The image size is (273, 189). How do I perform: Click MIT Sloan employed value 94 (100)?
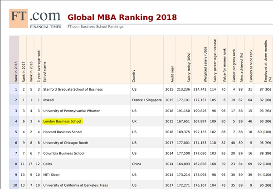(x=264, y=175)
